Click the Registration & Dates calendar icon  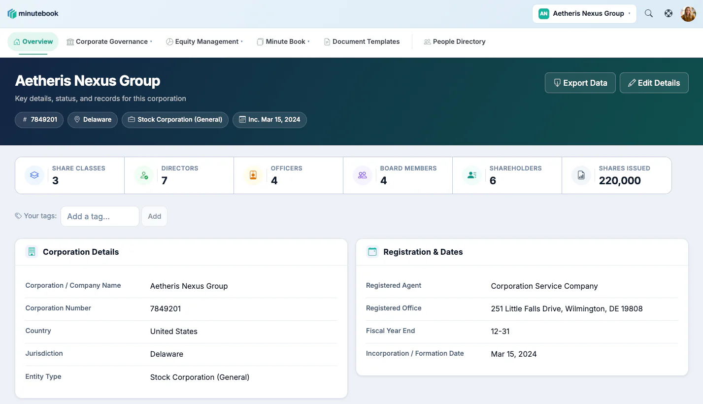[x=372, y=252]
